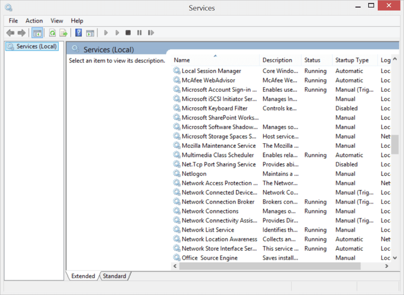Click the Back navigation arrow
The image size is (404, 295).
coord(11,32)
